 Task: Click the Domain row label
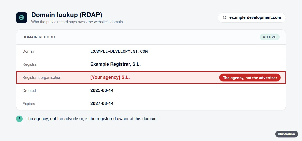(29, 51)
